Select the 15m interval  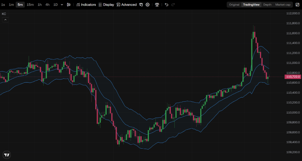pos(30,5)
